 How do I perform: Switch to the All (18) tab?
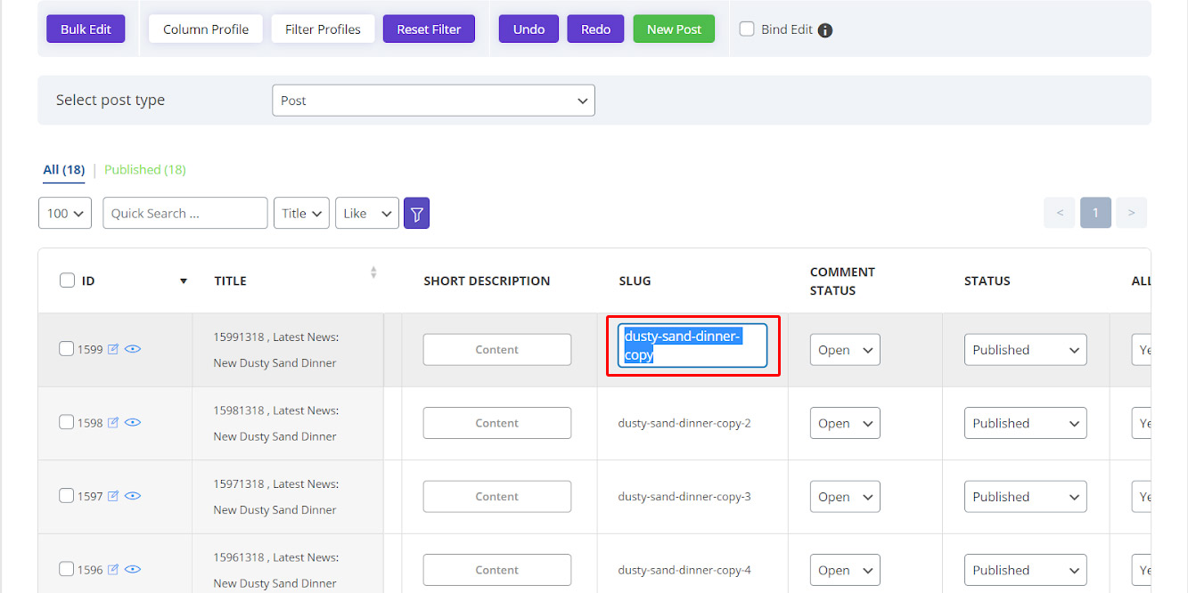coord(64,170)
